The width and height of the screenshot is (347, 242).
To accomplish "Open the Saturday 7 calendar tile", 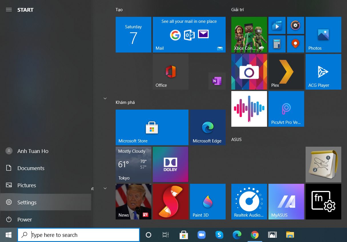I will (x=133, y=35).
